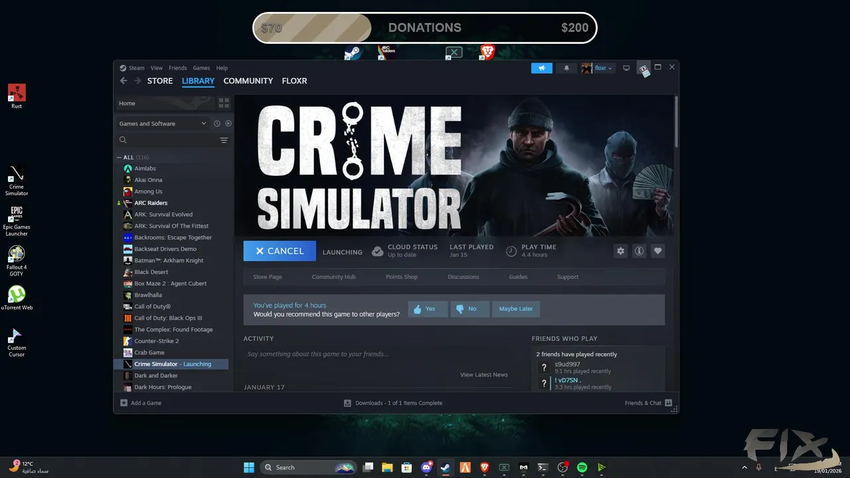Click Spotify icon in the taskbar
The width and height of the screenshot is (850, 478).
click(582, 467)
